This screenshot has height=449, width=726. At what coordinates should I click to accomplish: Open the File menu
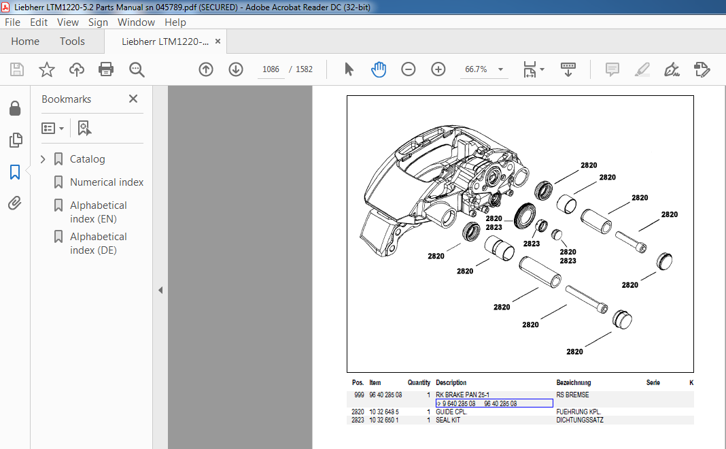tap(12, 22)
